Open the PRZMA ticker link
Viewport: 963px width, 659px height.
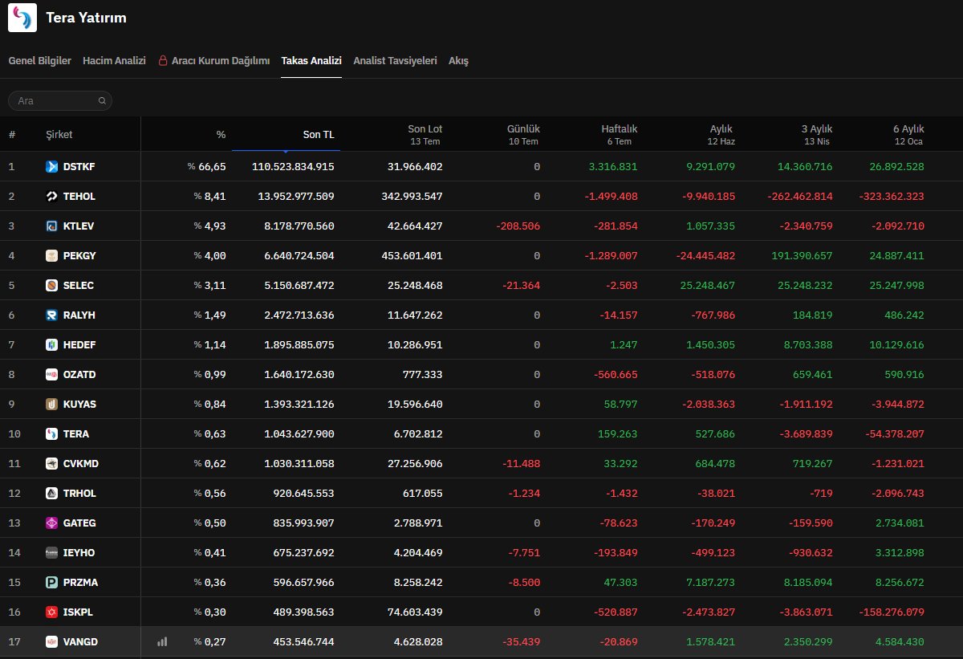(x=80, y=583)
